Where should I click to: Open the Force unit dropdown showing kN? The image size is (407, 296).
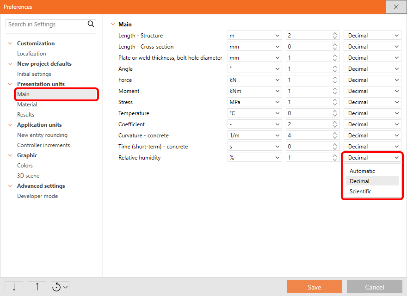(255, 80)
